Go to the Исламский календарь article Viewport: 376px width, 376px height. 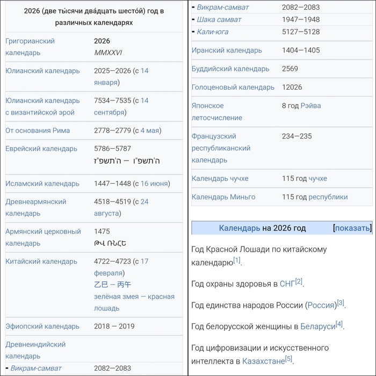42,184
